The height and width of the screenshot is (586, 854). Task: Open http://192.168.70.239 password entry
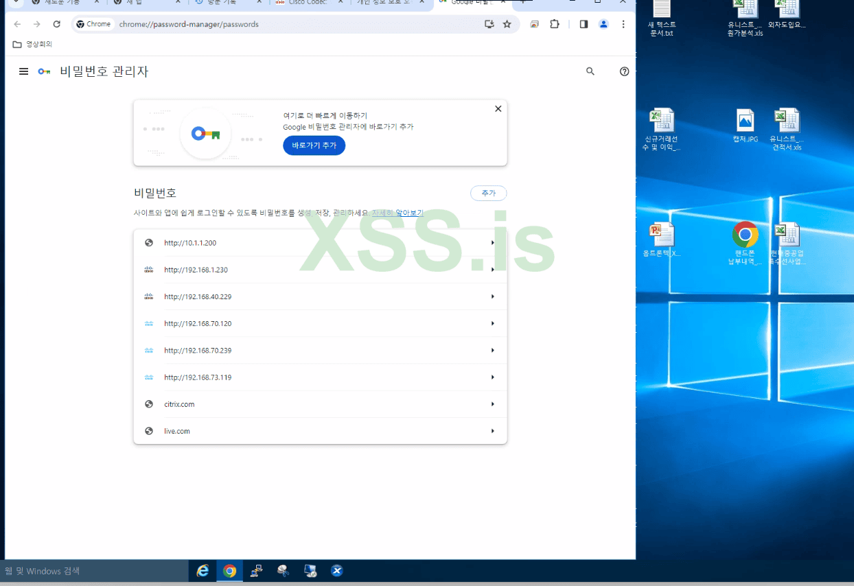click(x=320, y=351)
